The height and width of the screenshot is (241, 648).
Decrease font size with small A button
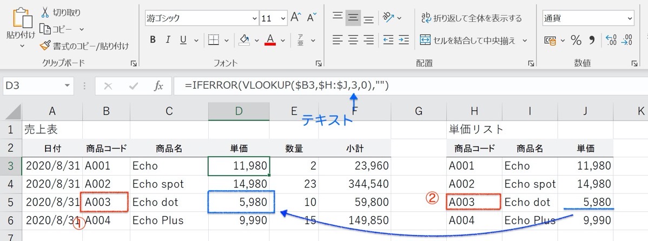point(312,17)
